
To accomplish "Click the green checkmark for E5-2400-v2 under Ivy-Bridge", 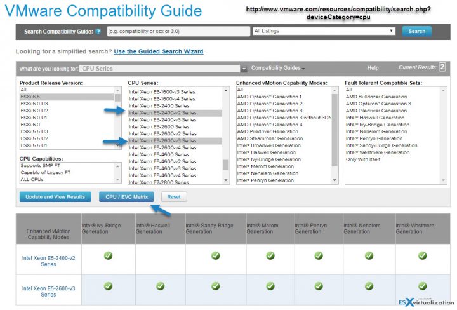I will point(108,256).
